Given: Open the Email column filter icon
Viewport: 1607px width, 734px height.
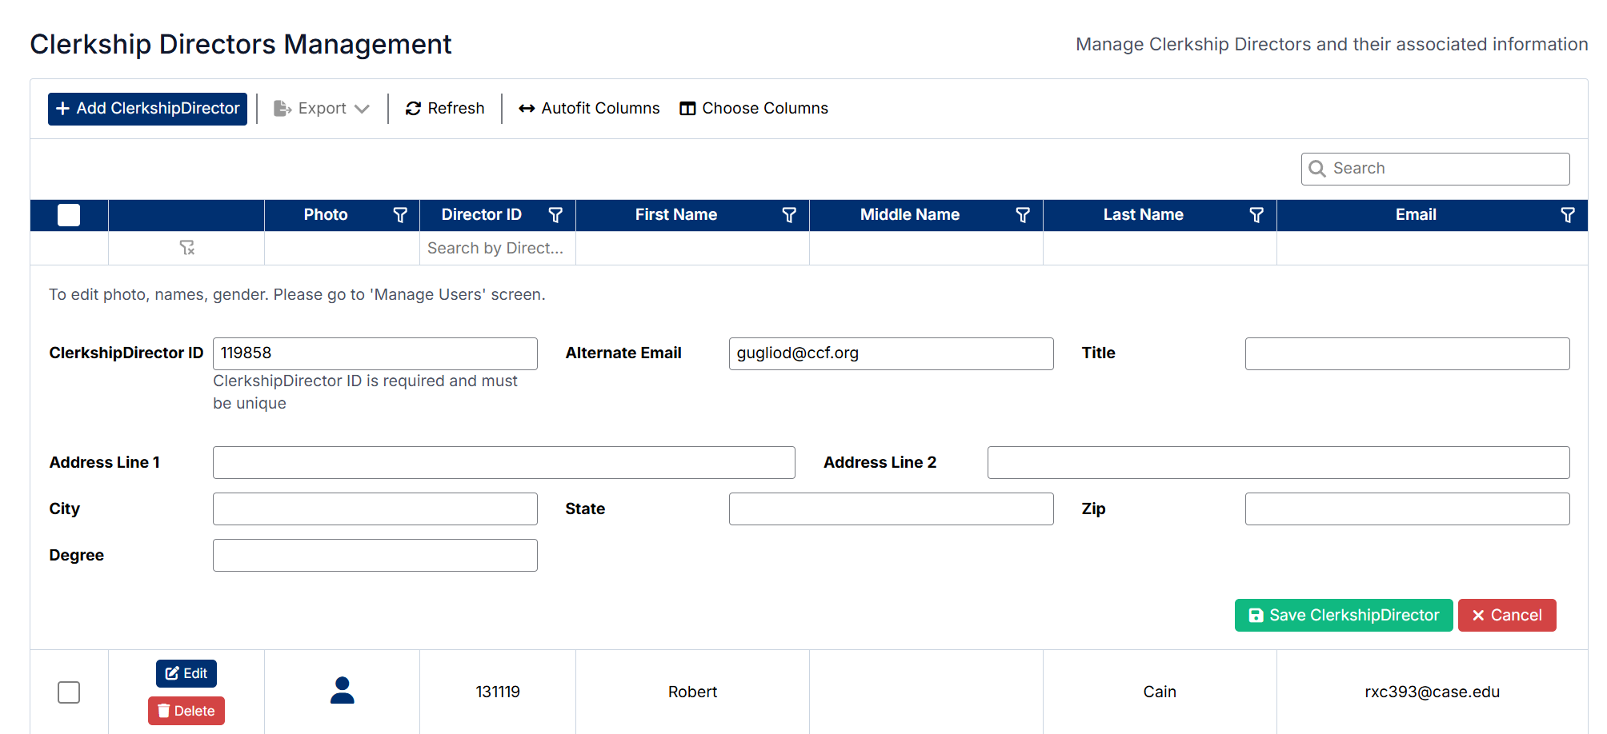Looking at the screenshot, I should coord(1568,215).
